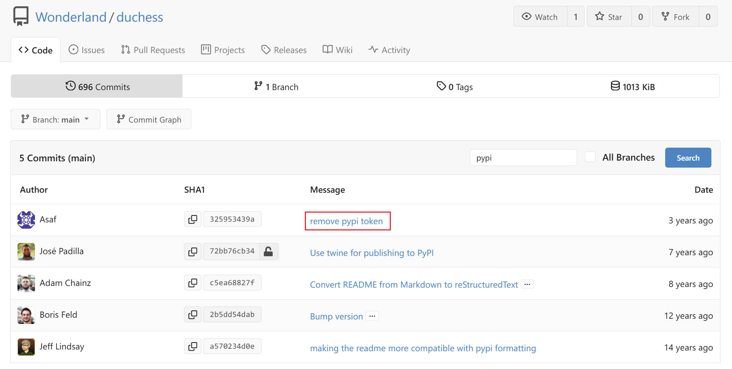
Task: Open Asaf's avatar
Action: (x=26, y=220)
